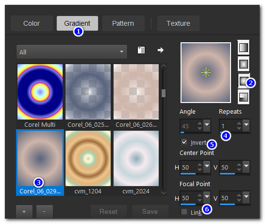Viewport: 265px width, 224px height.
Task: Open the All category dropdown
Action: pos(72,52)
